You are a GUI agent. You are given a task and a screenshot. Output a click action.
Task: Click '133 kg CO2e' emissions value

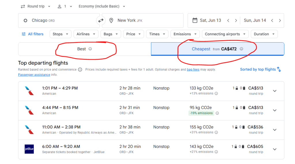click(201, 88)
